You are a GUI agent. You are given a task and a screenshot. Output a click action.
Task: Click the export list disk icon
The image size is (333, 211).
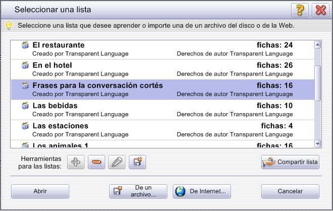point(137,162)
